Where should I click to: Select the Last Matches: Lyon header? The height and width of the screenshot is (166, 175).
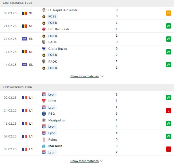coord(87,87)
